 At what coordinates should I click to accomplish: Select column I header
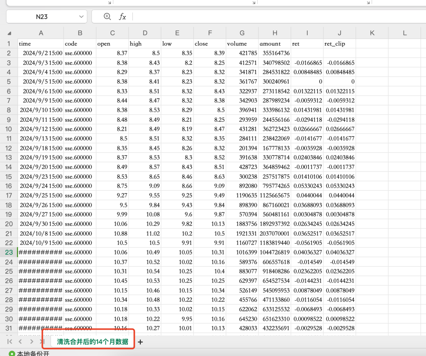pyautogui.click(x=307, y=33)
